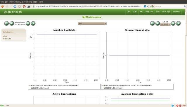Open the View menu

tap(11, 2)
